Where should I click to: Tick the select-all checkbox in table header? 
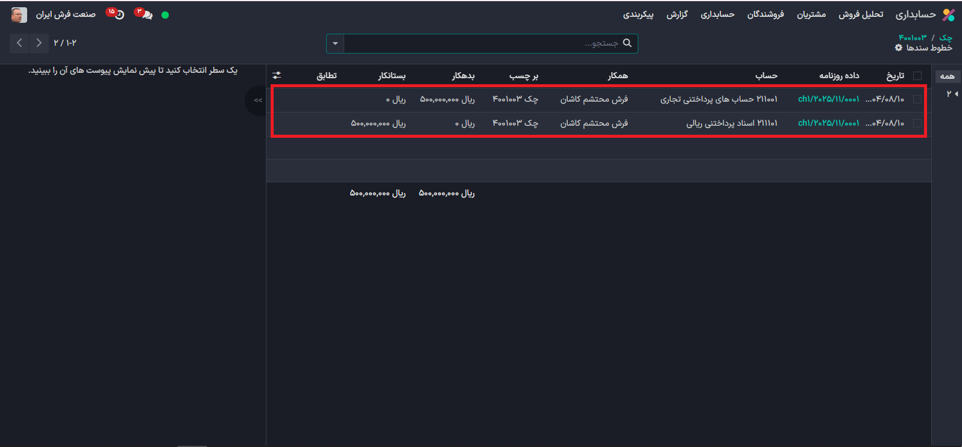click(917, 76)
